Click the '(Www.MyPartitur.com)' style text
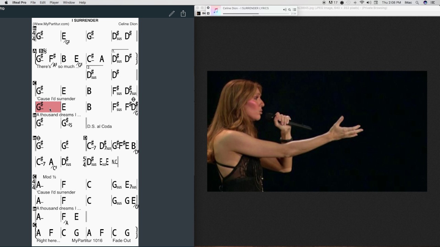The width and height of the screenshot is (440, 247). pos(51,24)
